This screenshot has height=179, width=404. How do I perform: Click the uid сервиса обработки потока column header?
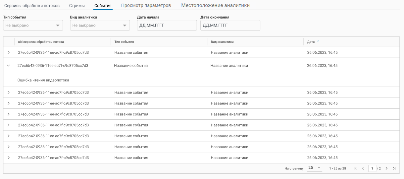[41, 42]
